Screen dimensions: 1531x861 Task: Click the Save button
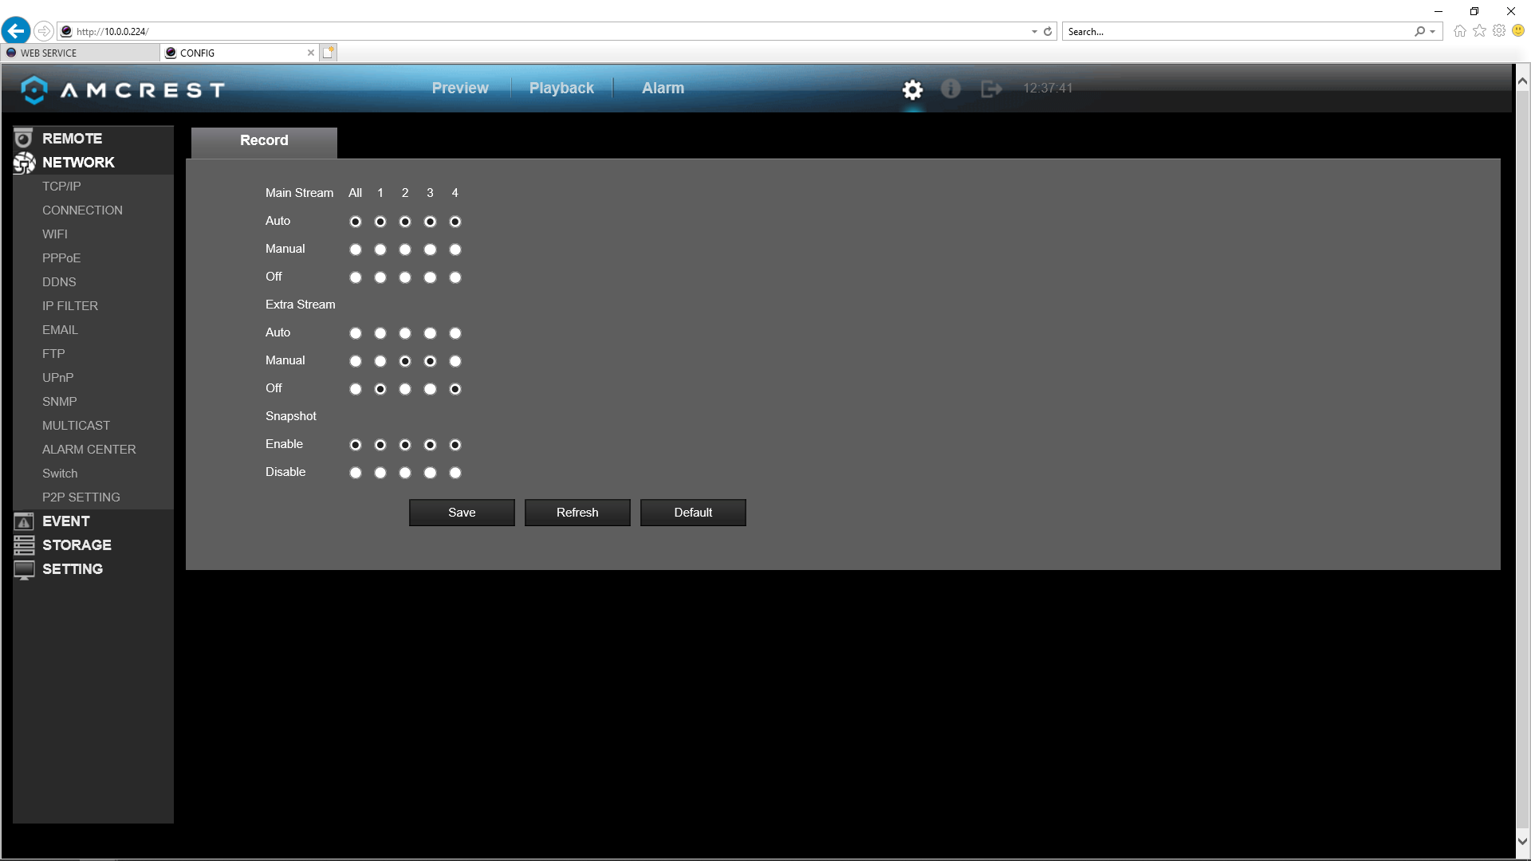click(462, 513)
